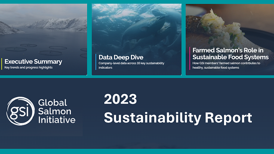Click the yellow accent bar beside Executive Summary

pyautogui.click(x=2, y=64)
